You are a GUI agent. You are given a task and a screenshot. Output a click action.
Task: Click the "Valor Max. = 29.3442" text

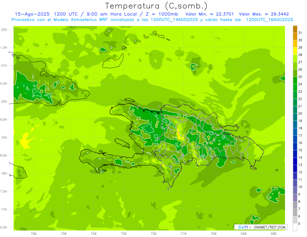point(264,14)
